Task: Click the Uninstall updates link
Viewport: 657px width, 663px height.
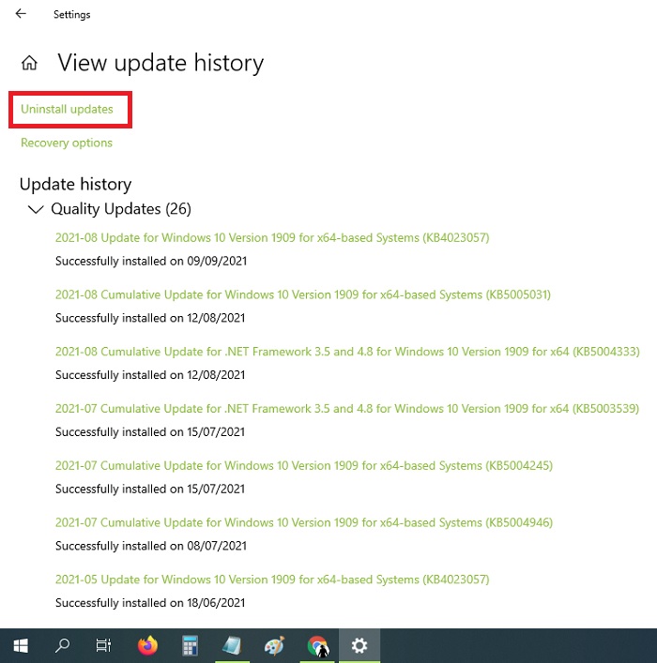Action: 67,109
